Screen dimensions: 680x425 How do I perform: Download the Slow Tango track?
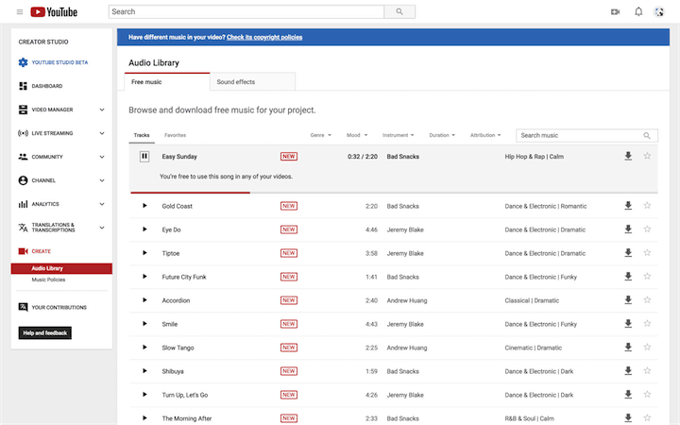(x=628, y=348)
